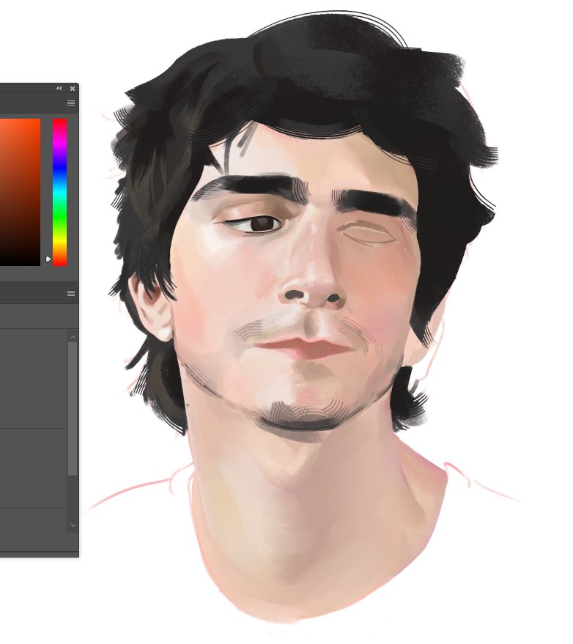The image size is (573, 644).
Task: Click the scrollbar up arrow
Action: (x=73, y=337)
